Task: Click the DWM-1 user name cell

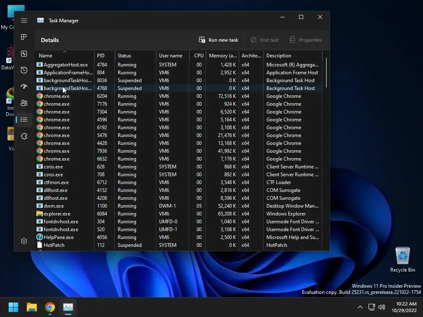Action: pos(167,206)
